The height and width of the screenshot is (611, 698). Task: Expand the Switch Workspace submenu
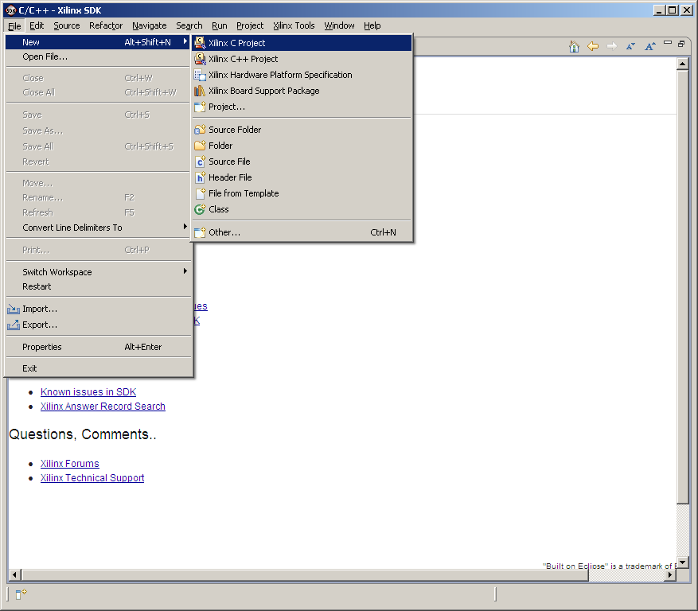pyautogui.click(x=185, y=271)
